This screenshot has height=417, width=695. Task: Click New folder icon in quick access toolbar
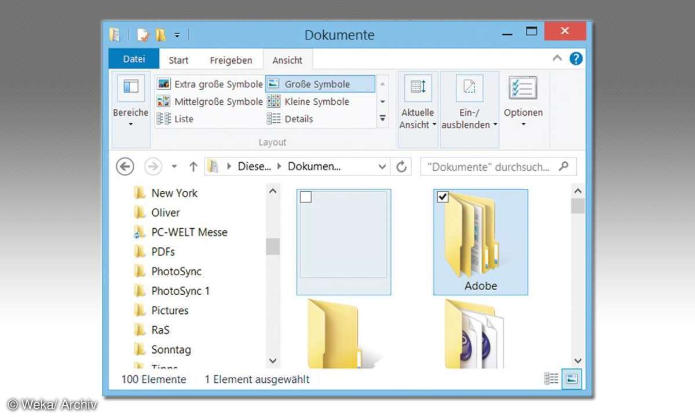click(x=160, y=35)
